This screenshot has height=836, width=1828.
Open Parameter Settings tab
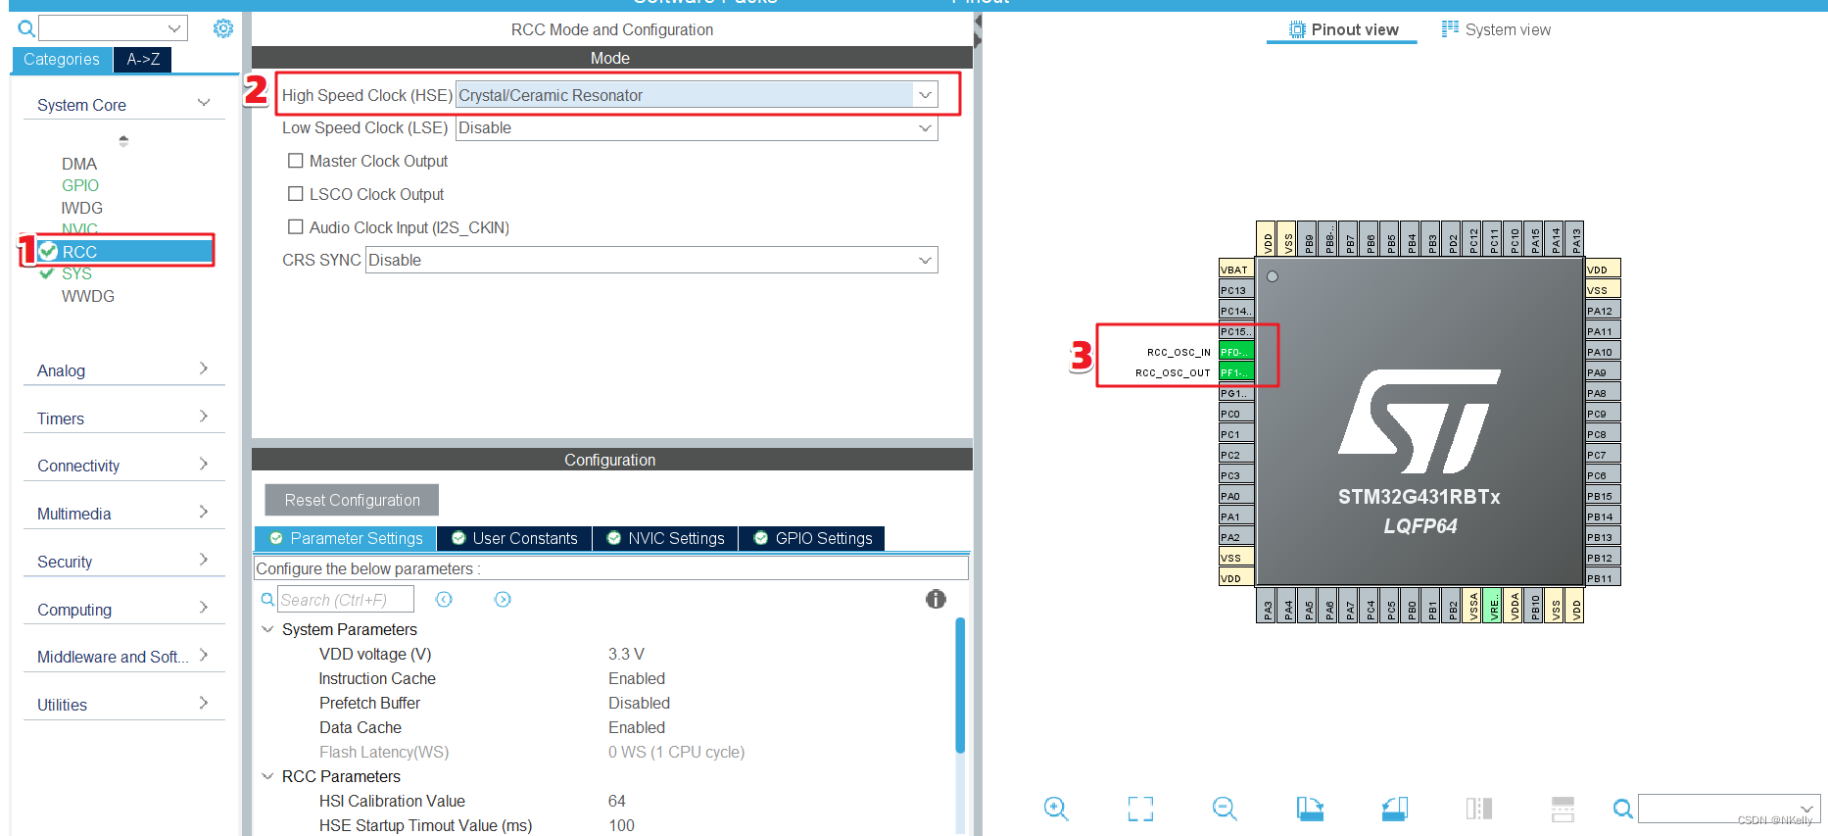tap(346, 538)
